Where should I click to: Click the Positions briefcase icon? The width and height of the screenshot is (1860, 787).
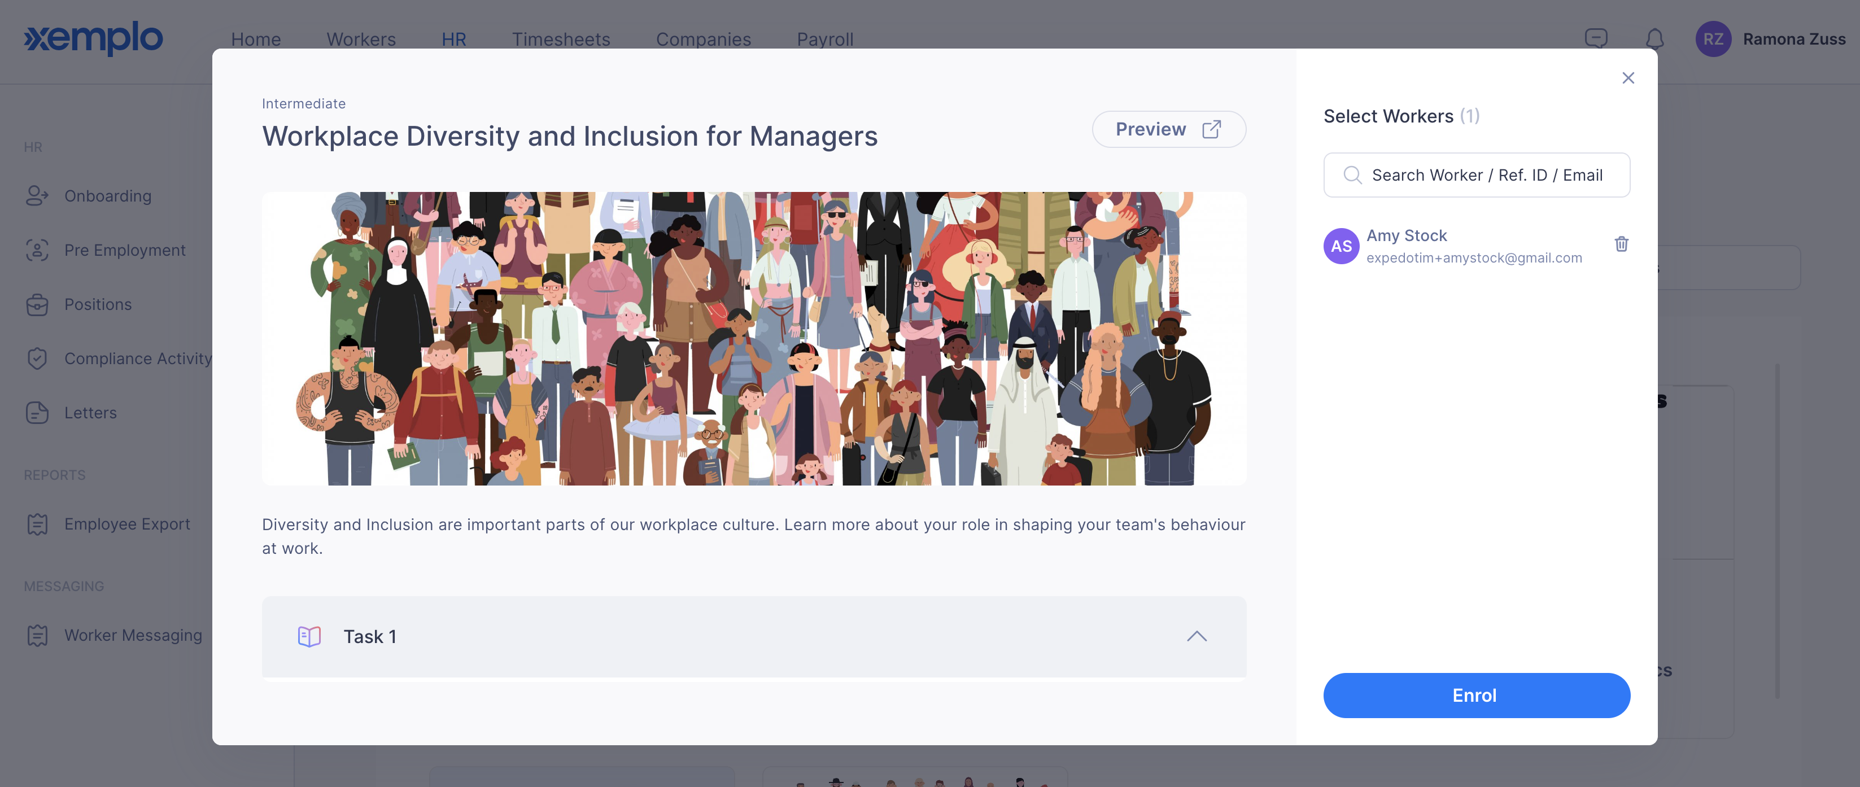tap(37, 304)
